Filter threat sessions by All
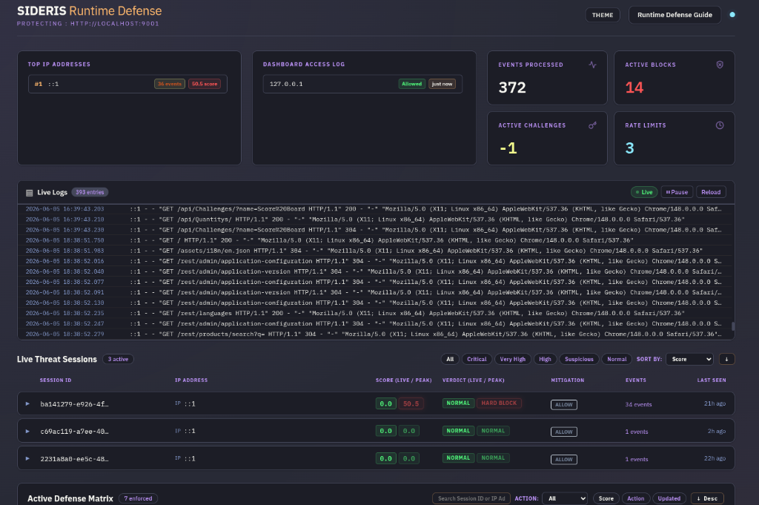 pos(450,359)
